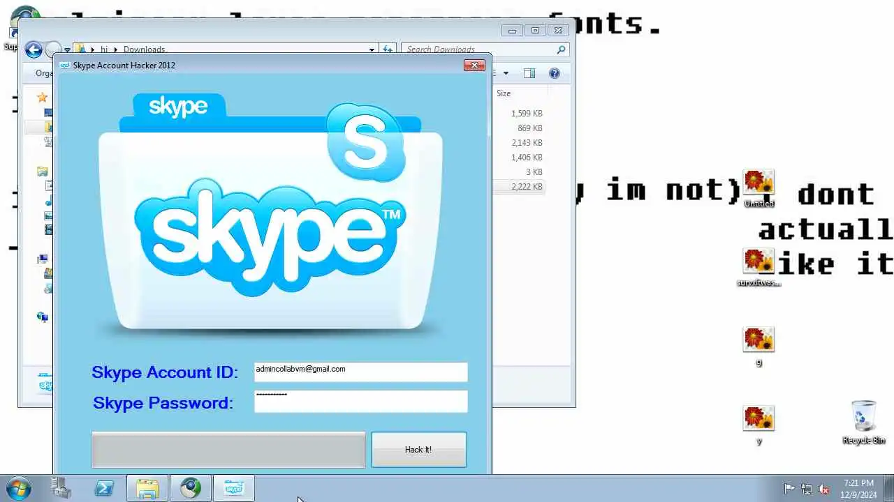Viewport: 894px width, 502px height.
Task: Click the Search Downloads box
Action: tap(485, 50)
